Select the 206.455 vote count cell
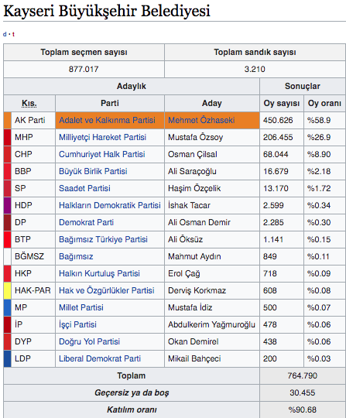This screenshot has height=418, width=346. coord(282,137)
